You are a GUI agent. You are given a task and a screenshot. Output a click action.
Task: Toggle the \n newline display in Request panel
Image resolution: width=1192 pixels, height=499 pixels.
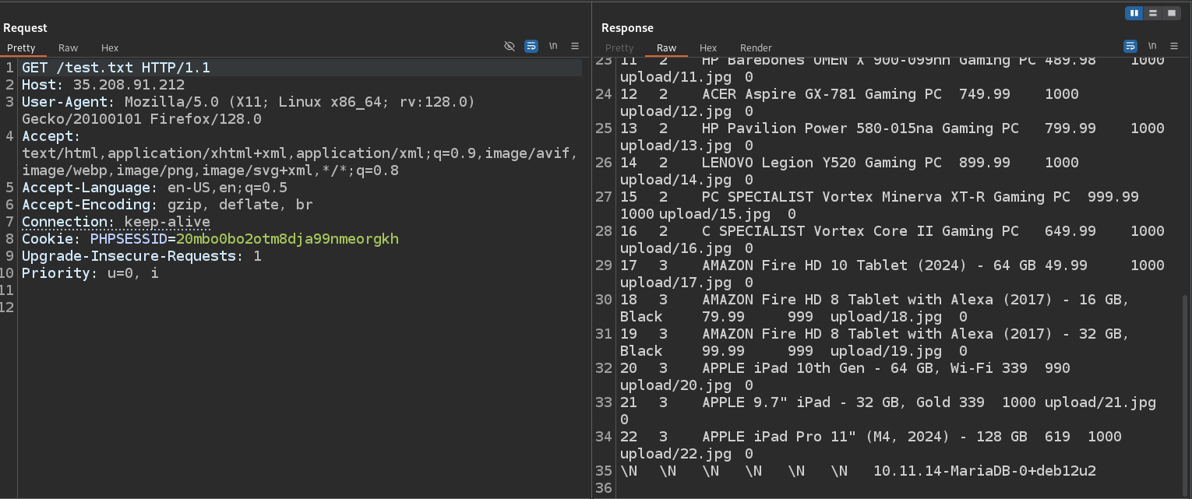coord(553,47)
